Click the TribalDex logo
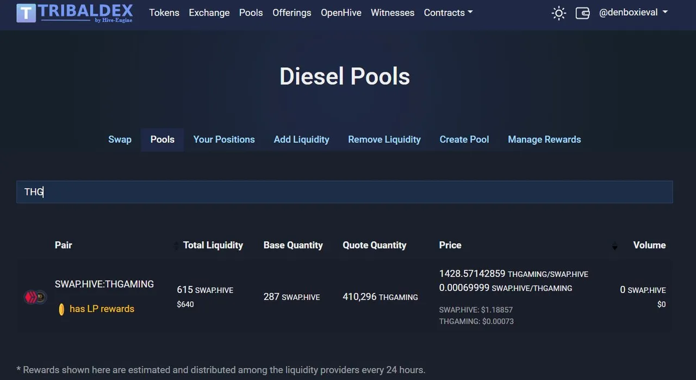This screenshot has width=696, height=380. click(x=74, y=13)
